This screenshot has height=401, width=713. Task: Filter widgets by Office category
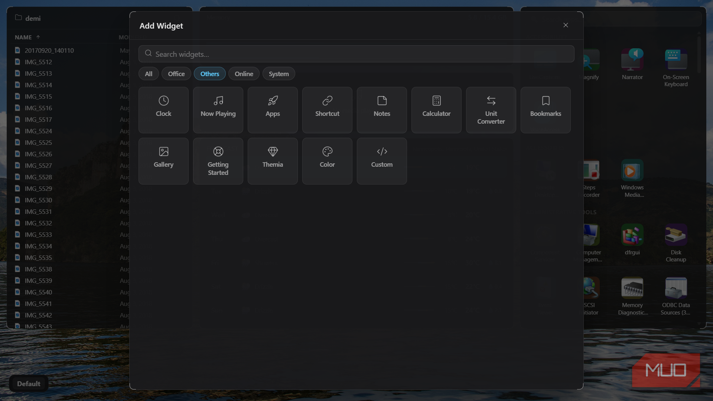tap(176, 74)
